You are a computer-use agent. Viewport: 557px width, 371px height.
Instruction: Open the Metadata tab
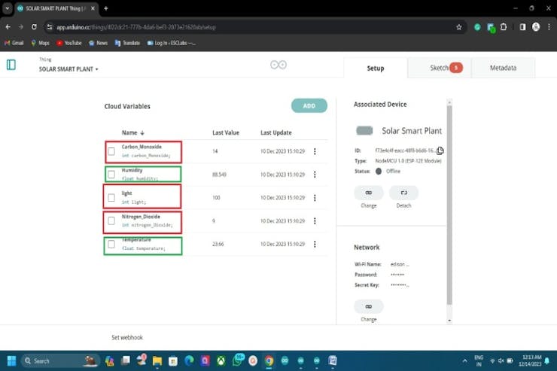503,68
